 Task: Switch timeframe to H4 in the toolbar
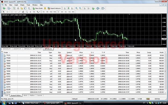62,12
